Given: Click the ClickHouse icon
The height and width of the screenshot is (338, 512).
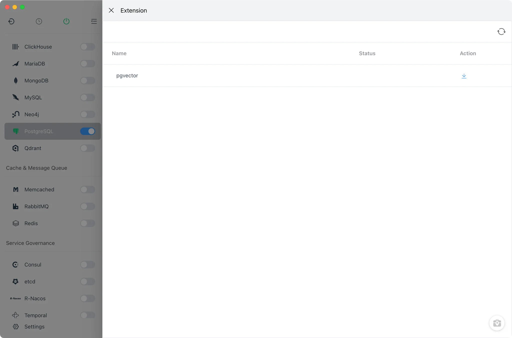Looking at the screenshot, I should [15, 47].
